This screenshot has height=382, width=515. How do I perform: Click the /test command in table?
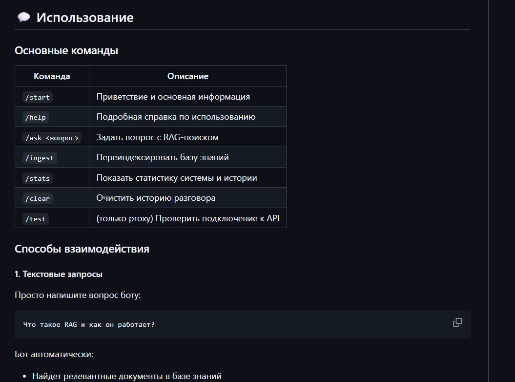36,219
